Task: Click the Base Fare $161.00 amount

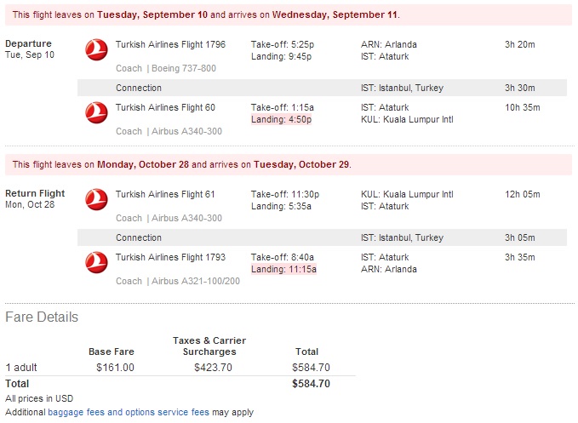Action: (x=115, y=368)
